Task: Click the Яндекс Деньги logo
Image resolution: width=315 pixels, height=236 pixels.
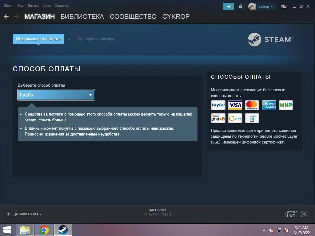Action: click(218, 118)
